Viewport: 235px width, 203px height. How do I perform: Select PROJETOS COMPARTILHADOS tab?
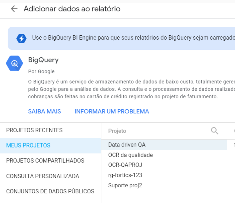(x=51, y=161)
